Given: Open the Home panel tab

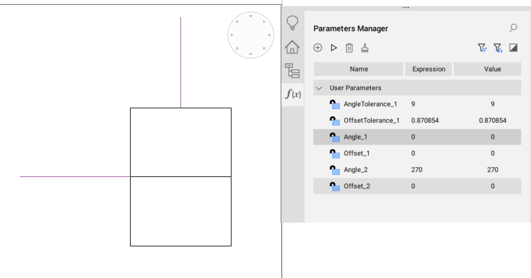Looking at the screenshot, I should (x=292, y=47).
